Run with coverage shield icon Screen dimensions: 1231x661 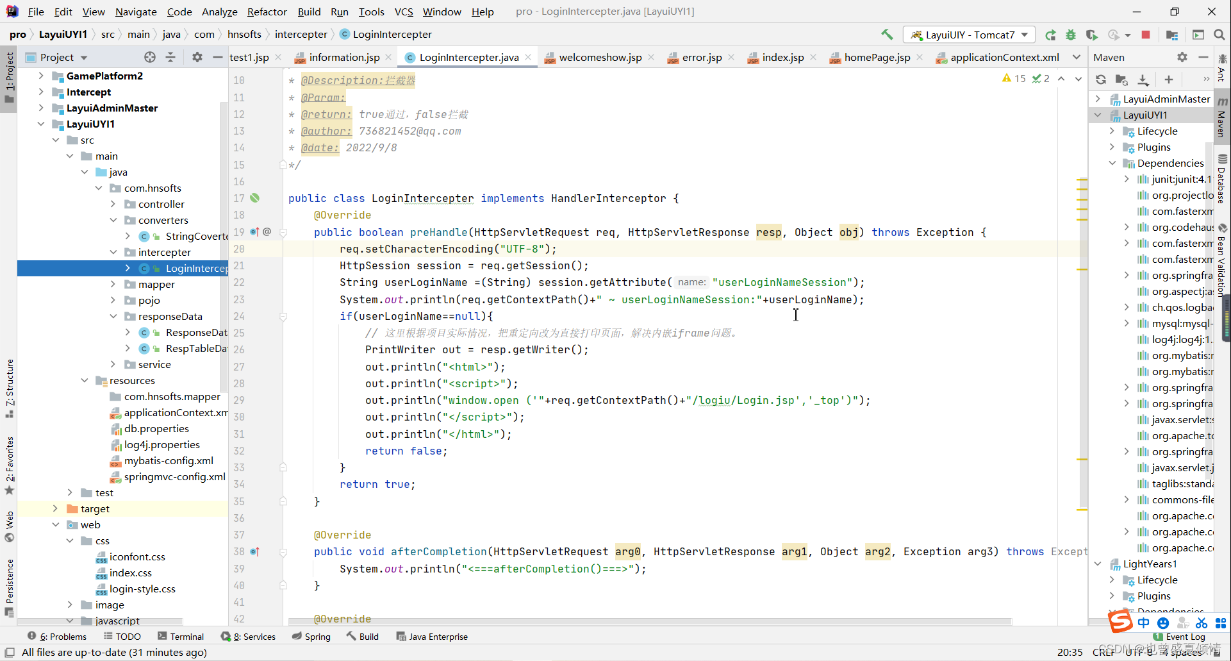1092,35
